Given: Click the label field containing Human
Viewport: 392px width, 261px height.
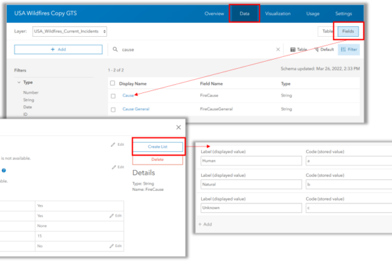Looking at the screenshot, I should pyautogui.click(x=251, y=161).
